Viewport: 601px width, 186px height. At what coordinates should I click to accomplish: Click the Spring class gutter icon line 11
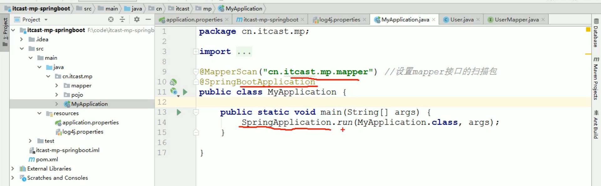(174, 92)
